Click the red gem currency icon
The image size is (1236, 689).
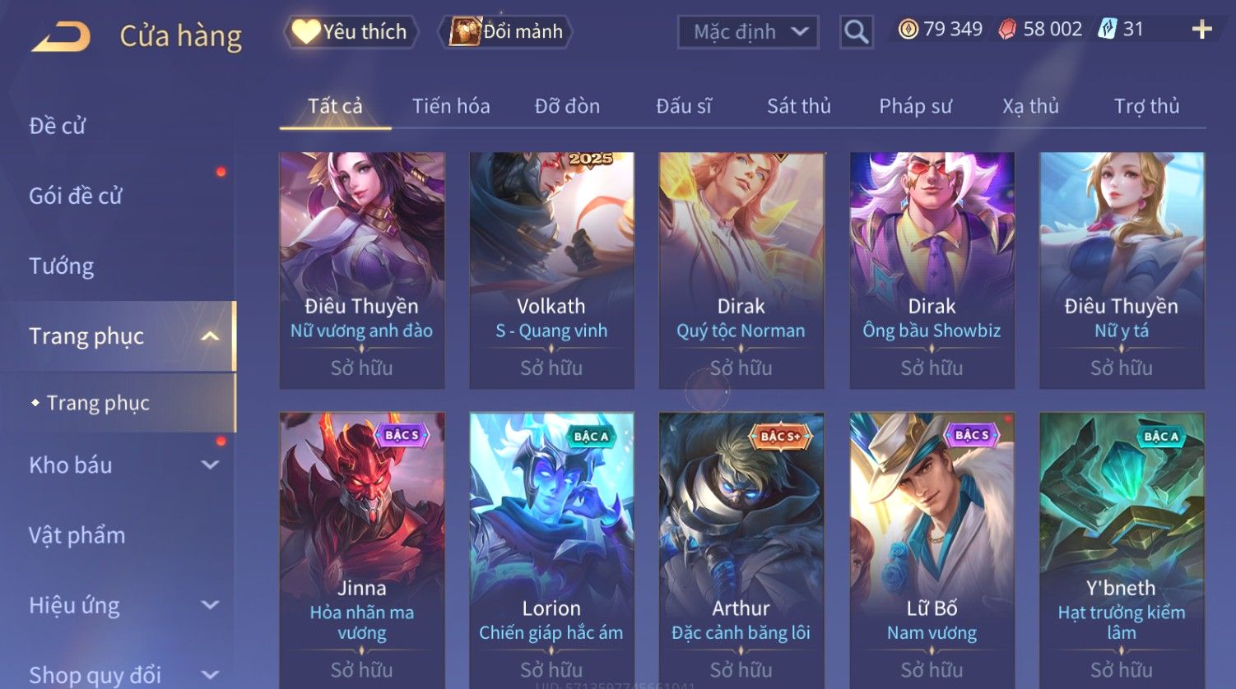pyautogui.click(x=1007, y=30)
